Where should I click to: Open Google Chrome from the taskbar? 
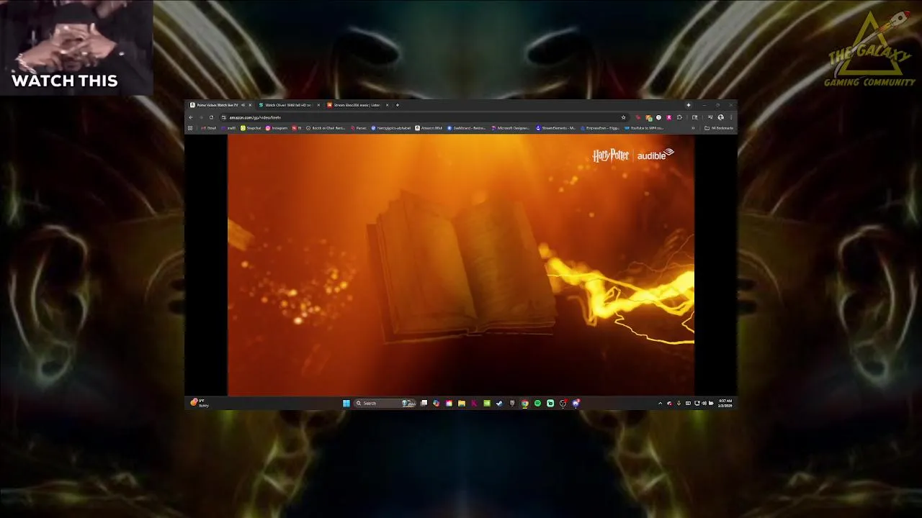tap(524, 404)
